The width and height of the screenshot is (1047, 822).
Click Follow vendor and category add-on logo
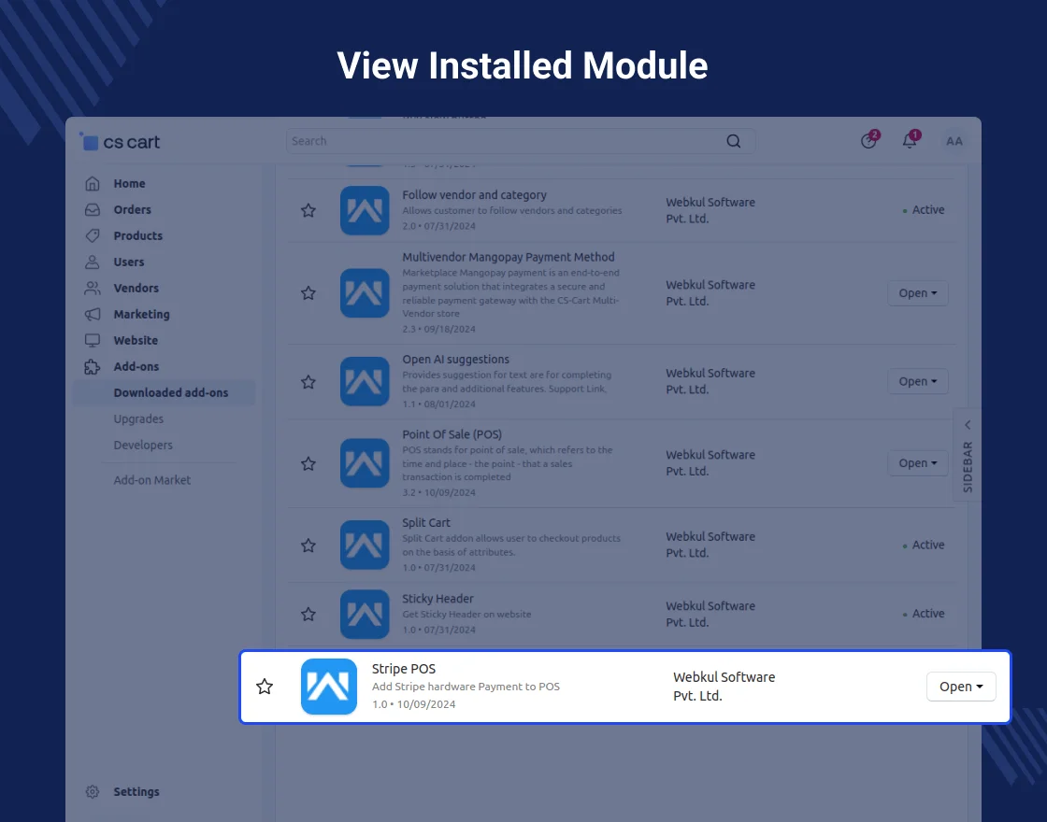[x=365, y=211]
